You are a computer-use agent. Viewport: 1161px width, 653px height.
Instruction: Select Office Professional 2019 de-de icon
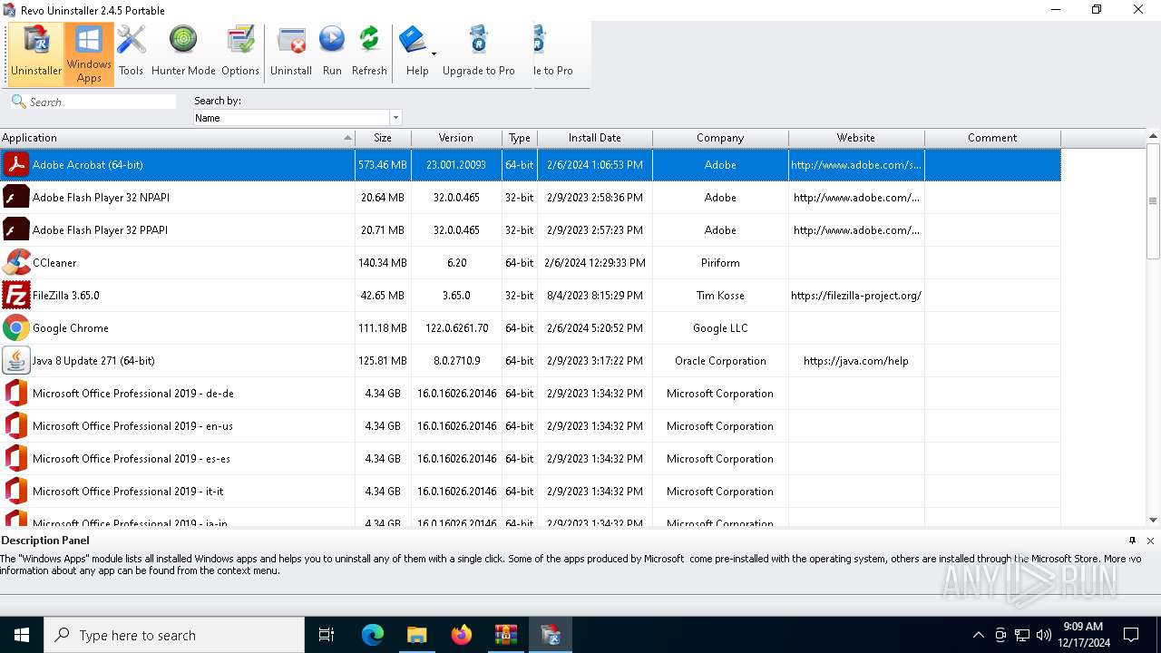click(16, 394)
